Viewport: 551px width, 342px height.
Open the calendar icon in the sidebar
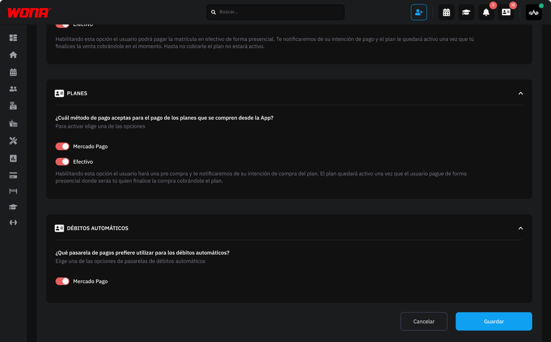coord(13,72)
